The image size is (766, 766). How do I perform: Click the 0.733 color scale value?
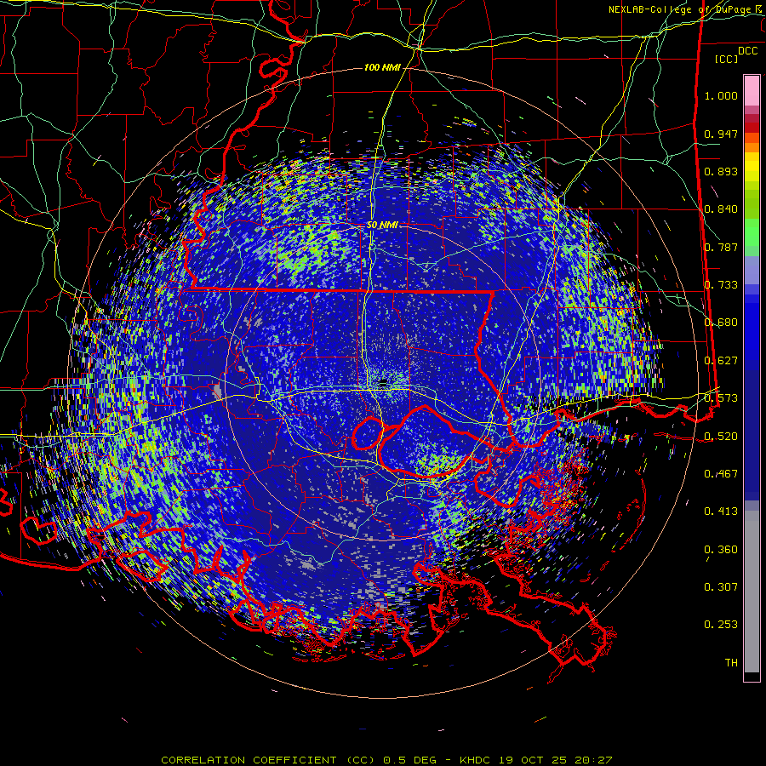tap(721, 285)
